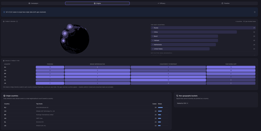Click the icon at banner's right end
The width and height of the screenshot is (261, 131).
coord(255,12)
